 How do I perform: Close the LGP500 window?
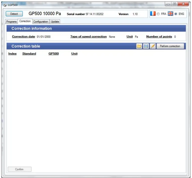click(183, 4)
